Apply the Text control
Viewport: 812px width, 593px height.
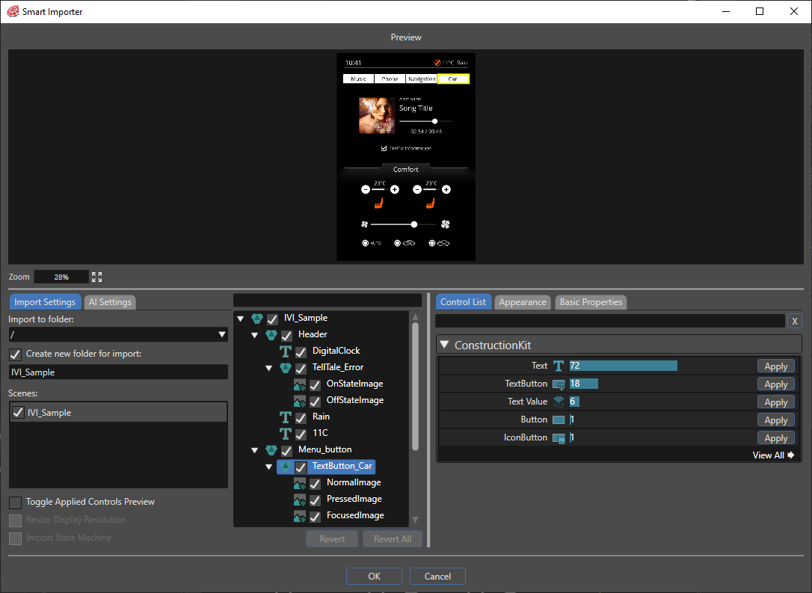[776, 366]
